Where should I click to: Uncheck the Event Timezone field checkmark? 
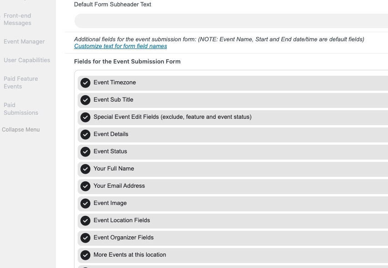(85, 83)
